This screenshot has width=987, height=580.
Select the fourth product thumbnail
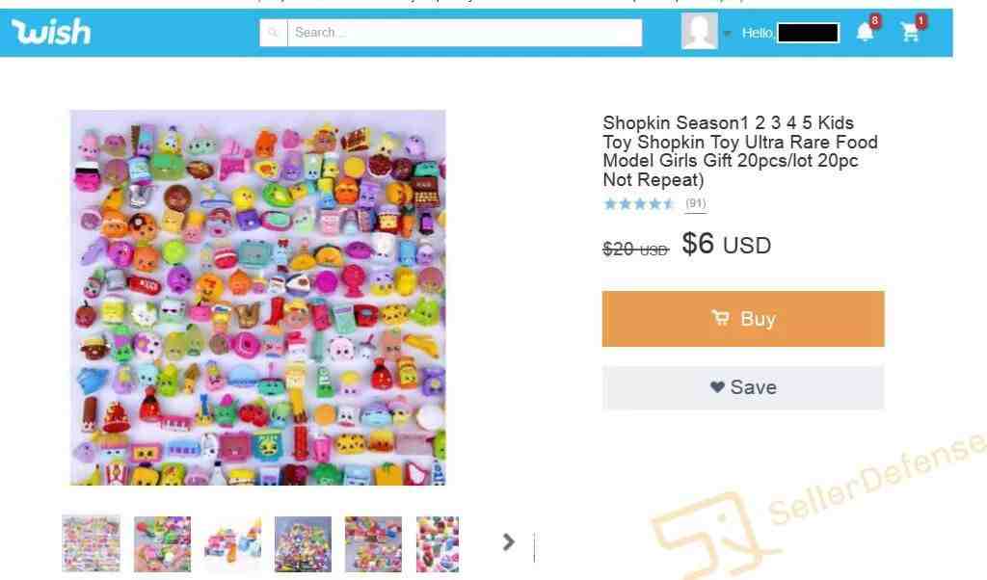(x=303, y=544)
